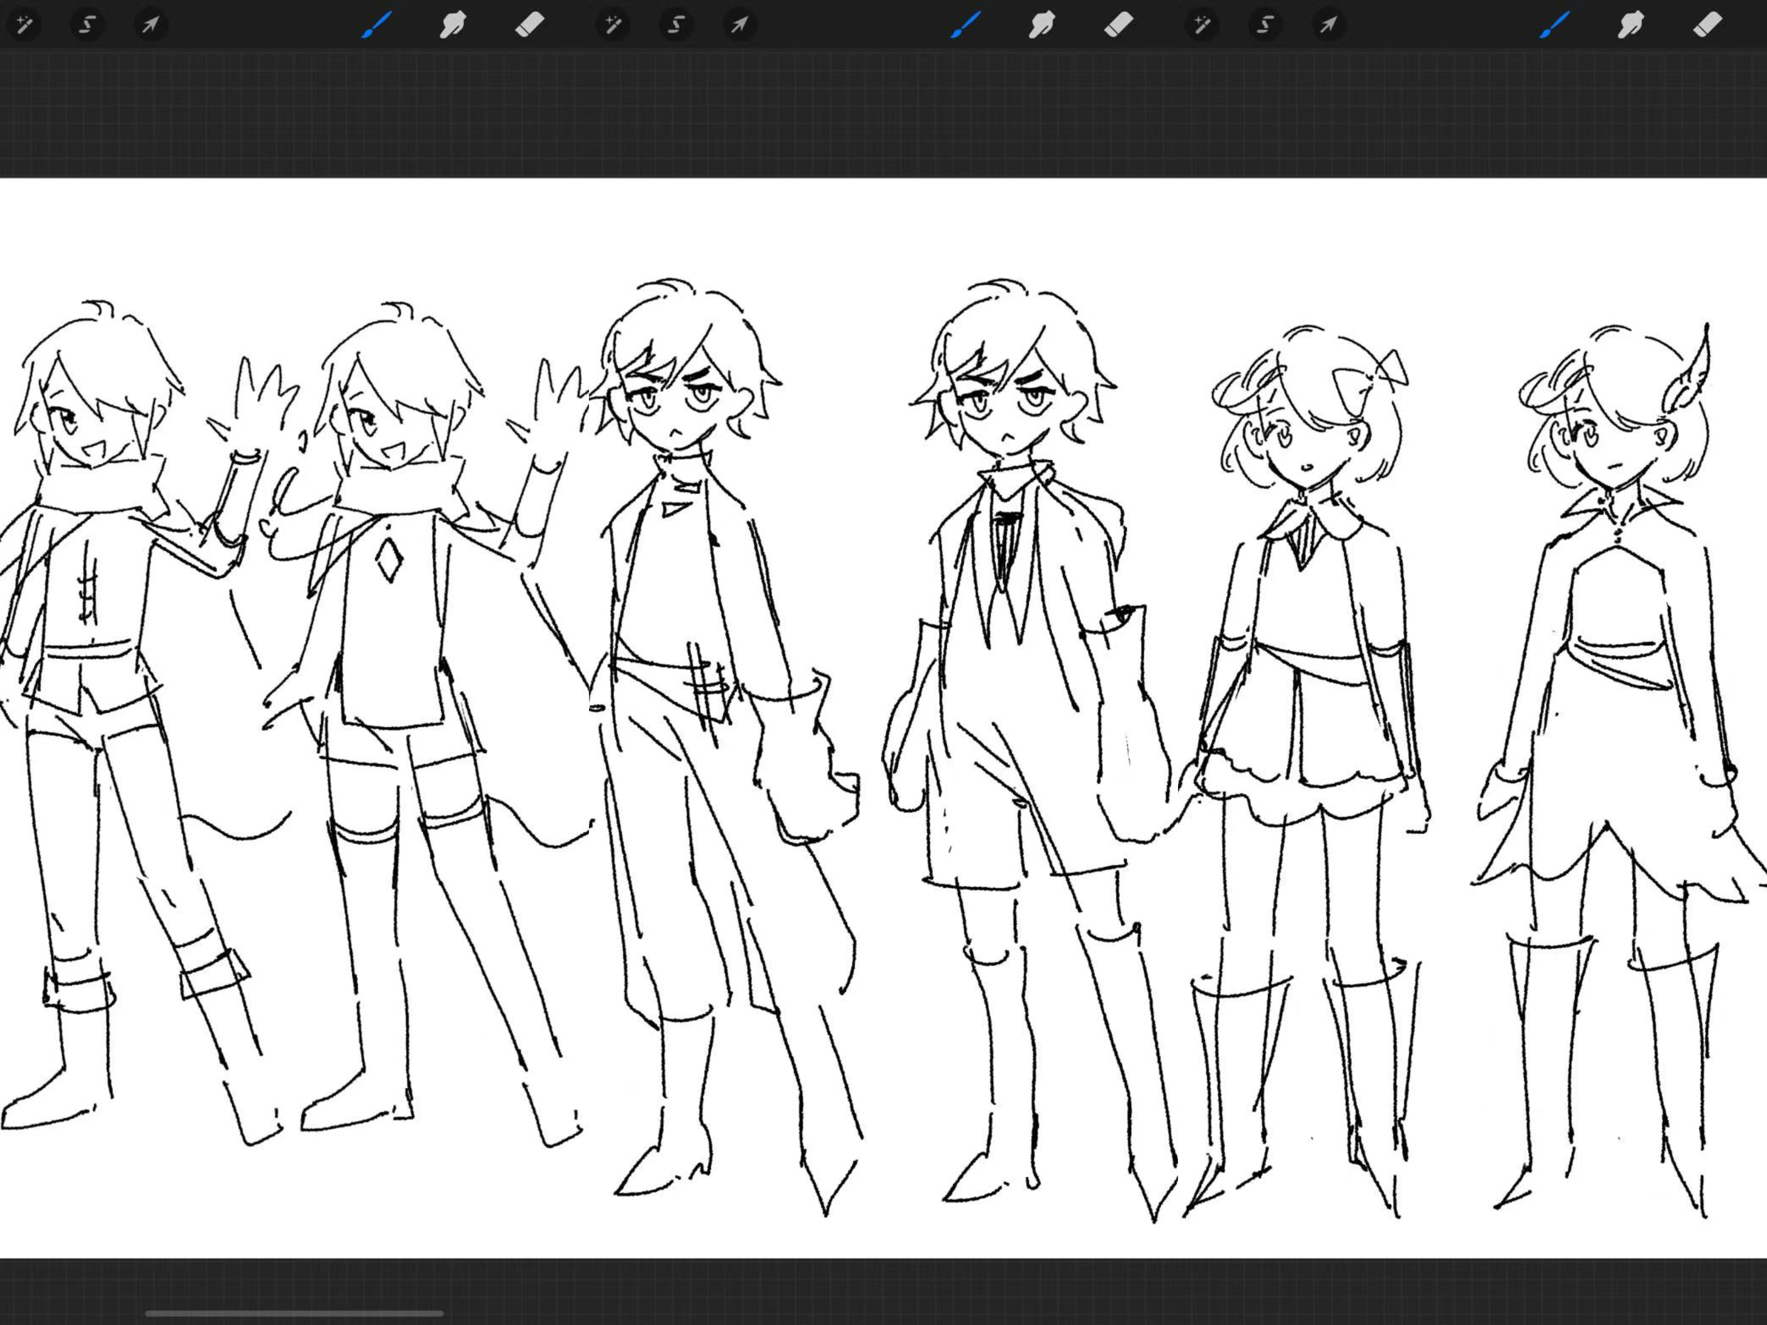Pick the middle Smudge finger tool
The height and width of the screenshot is (1325, 1767).
coord(1042,25)
